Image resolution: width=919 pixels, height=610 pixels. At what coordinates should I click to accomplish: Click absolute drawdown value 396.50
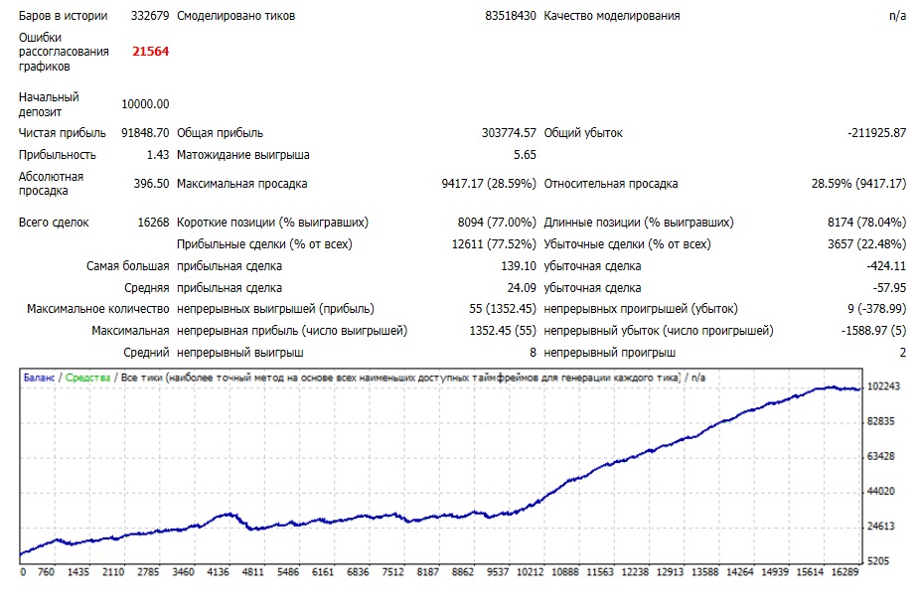[151, 184]
